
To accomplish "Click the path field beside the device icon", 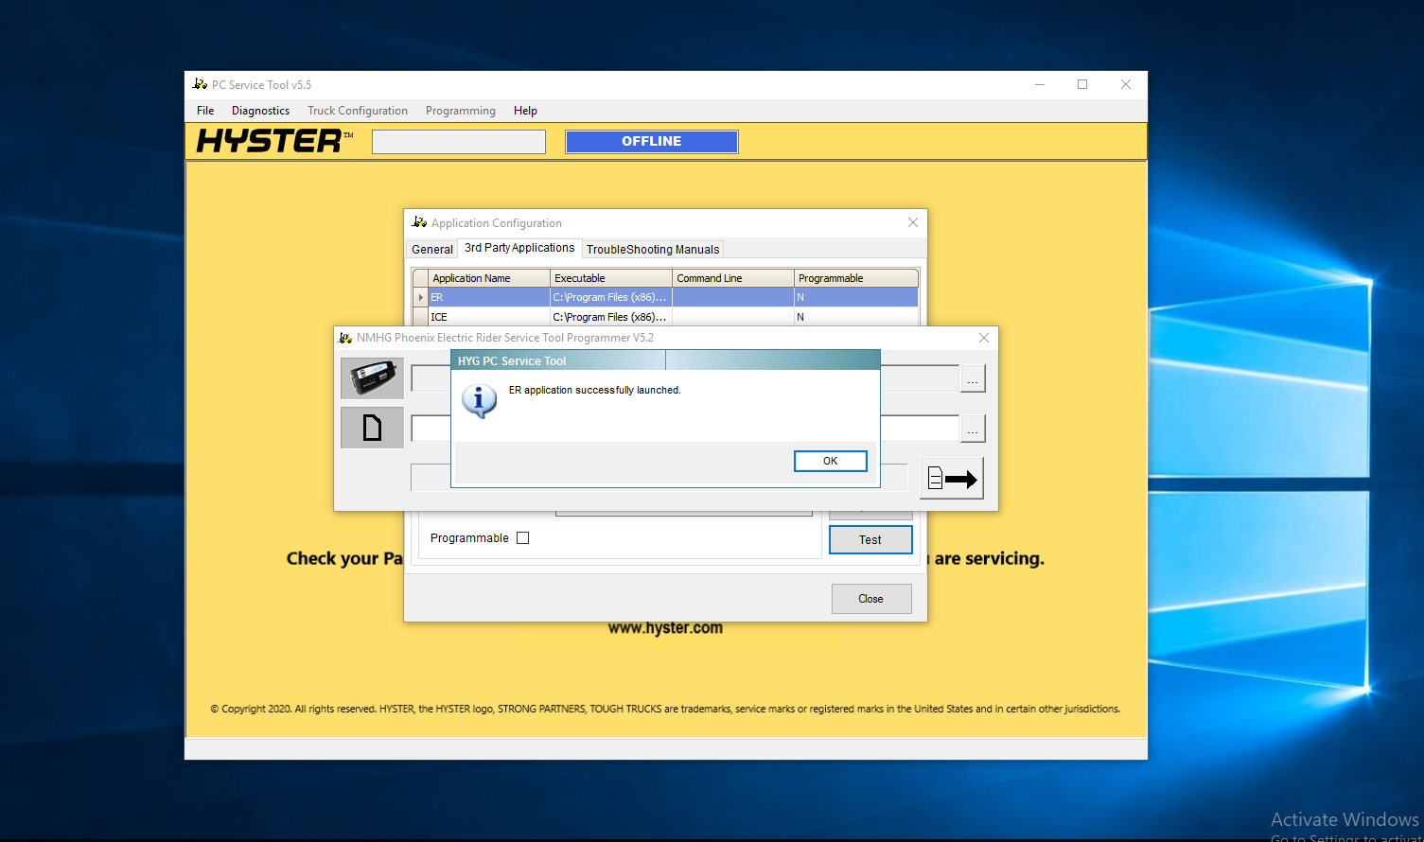I will 685,378.
